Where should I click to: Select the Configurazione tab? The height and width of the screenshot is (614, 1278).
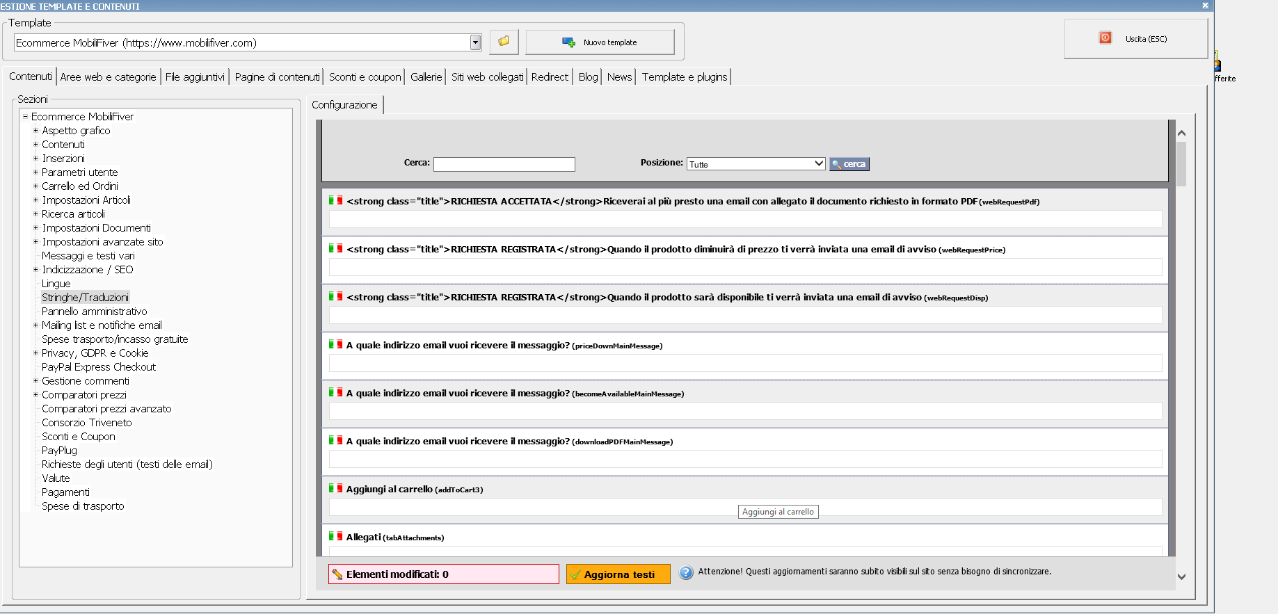344,105
